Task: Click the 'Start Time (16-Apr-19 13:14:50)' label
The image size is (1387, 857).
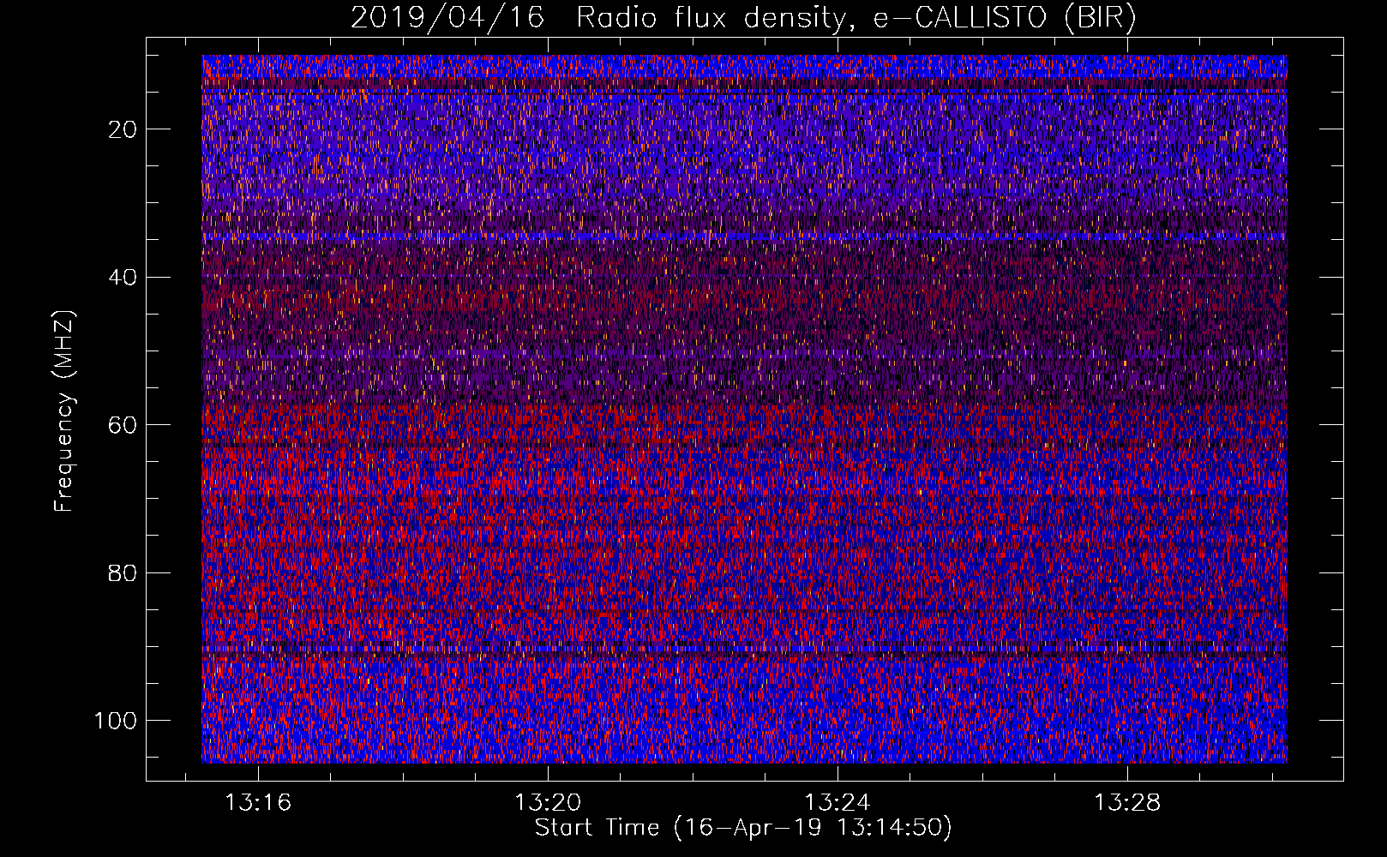Action: (743, 828)
